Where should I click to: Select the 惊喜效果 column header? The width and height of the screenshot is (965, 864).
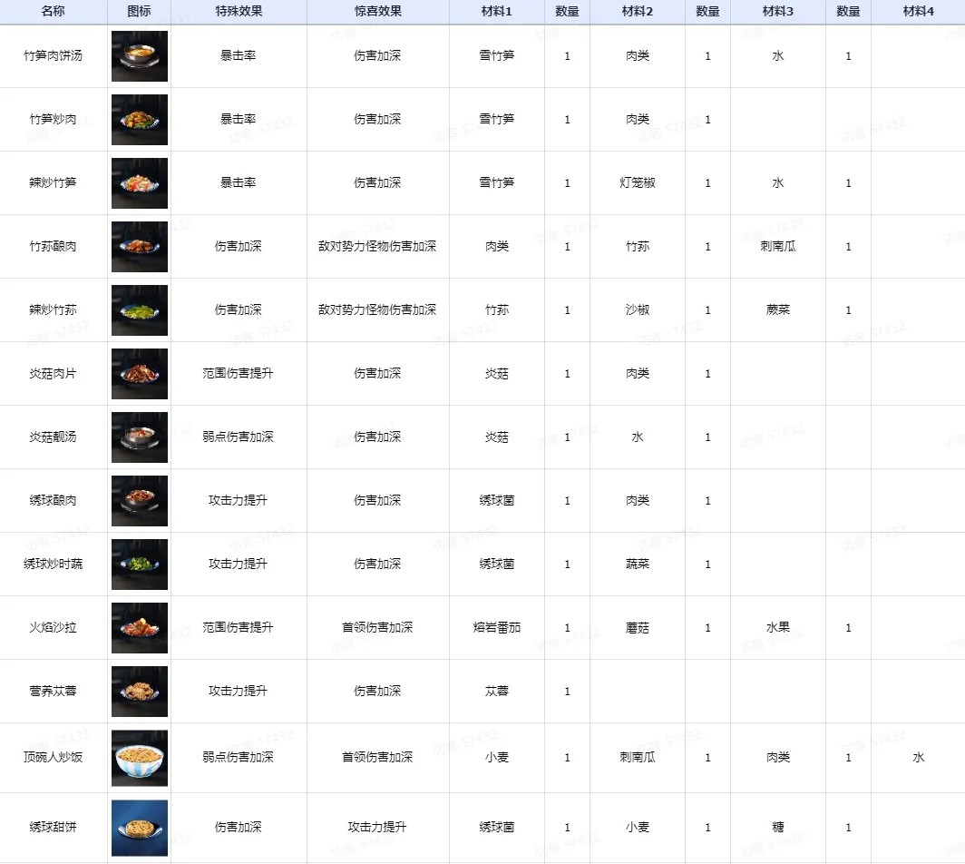coord(378,11)
